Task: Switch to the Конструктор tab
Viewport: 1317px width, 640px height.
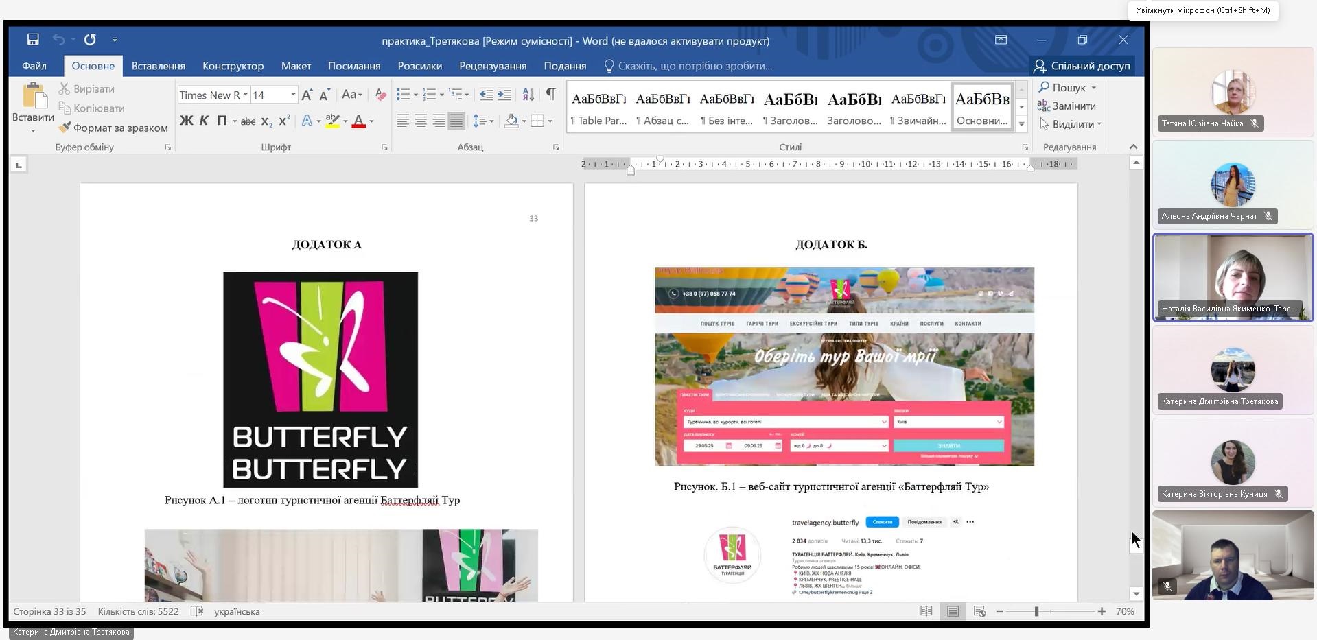Action: tap(233, 66)
